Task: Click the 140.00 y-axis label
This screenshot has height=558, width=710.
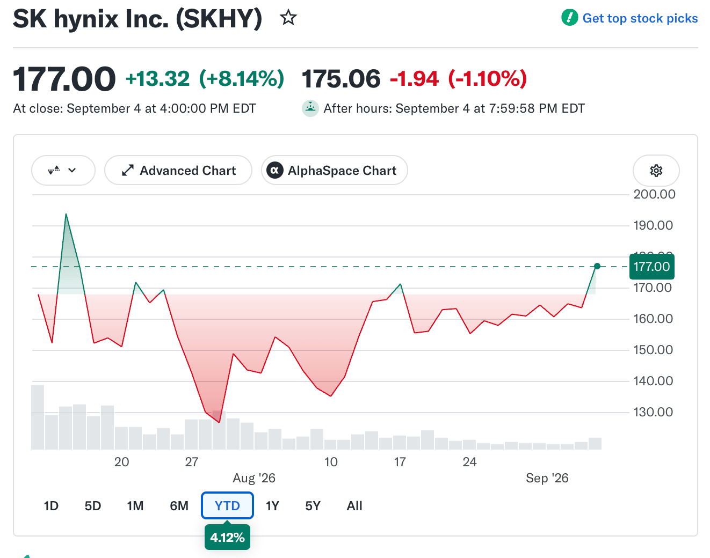Action: [x=653, y=381]
